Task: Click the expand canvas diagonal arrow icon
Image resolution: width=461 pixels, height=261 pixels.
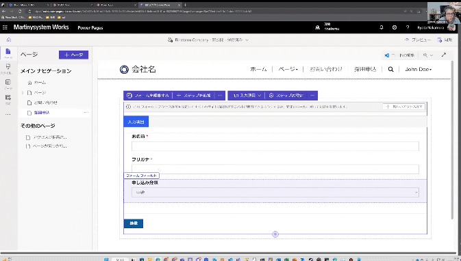Action: [444, 55]
